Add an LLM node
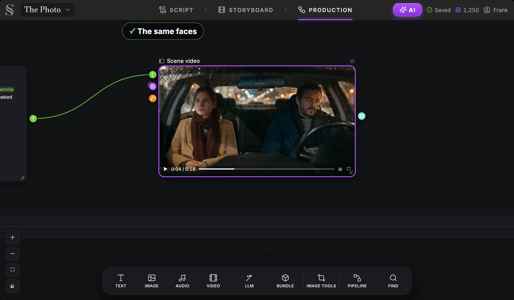The height and width of the screenshot is (300, 514). (x=249, y=281)
